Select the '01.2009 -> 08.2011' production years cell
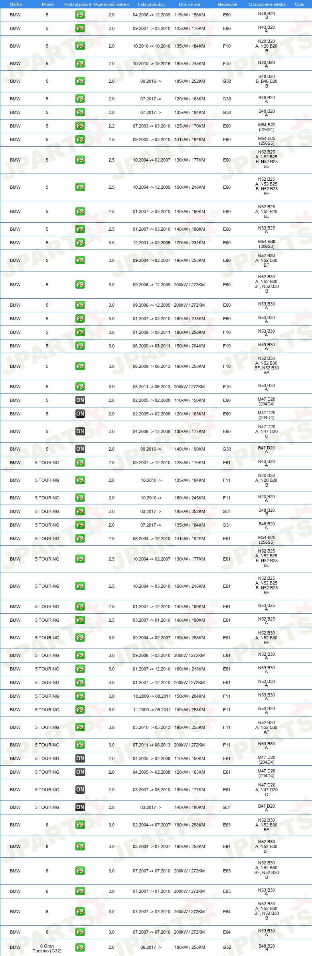The image size is (312, 956). coord(152,332)
